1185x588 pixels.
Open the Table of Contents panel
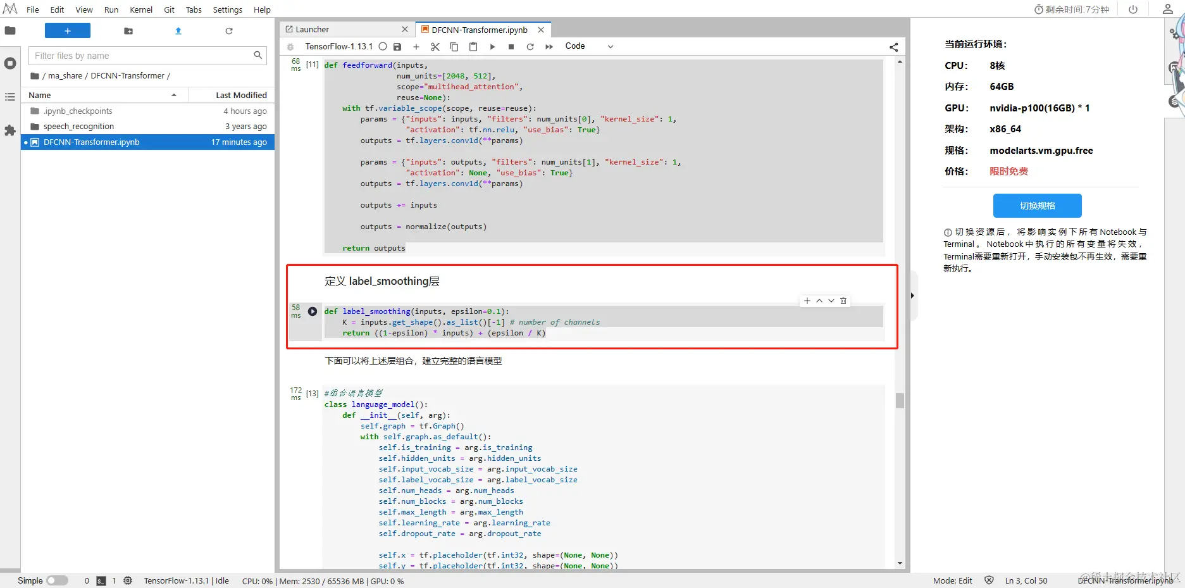[x=10, y=97]
